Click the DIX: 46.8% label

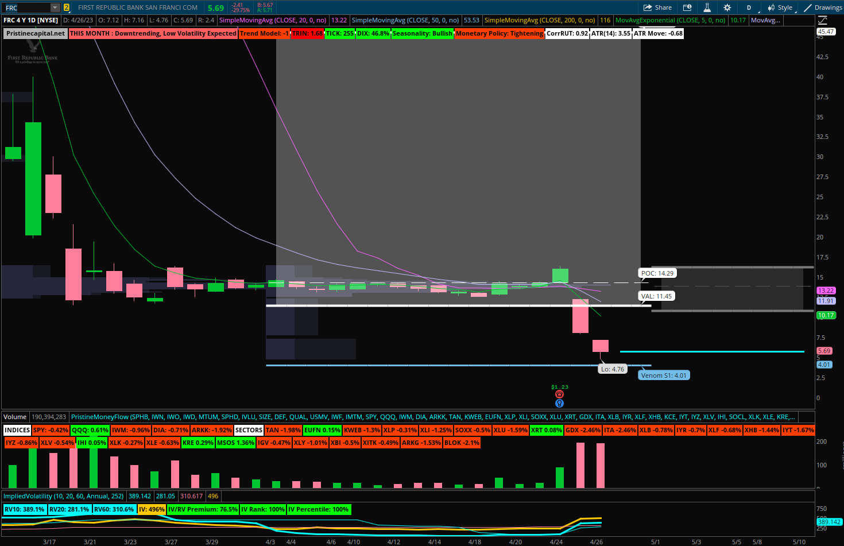coord(373,33)
